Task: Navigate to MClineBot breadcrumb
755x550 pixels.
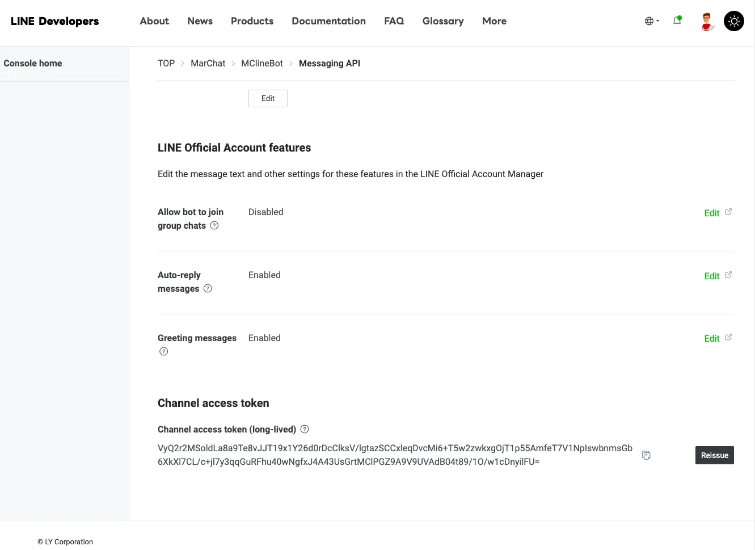Action: point(262,63)
